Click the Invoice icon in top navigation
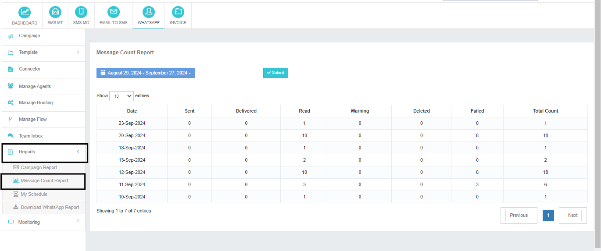 point(178,12)
